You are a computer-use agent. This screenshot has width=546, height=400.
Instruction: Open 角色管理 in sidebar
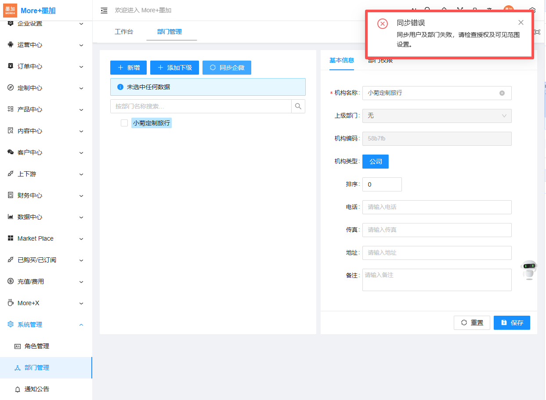pyautogui.click(x=37, y=346)
